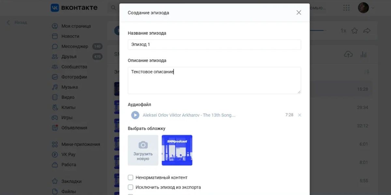Play the attached audio file
Viewport: 391px width, 195px height.
135,115
